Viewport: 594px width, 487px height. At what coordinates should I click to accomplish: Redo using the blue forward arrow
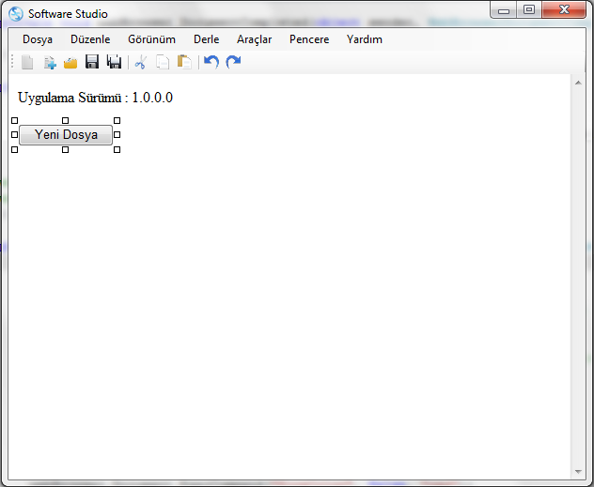233,62
